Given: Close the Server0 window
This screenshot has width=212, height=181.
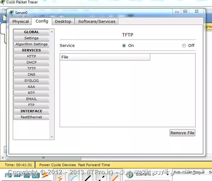Looking at the screenshot, I should click(196, 12).
